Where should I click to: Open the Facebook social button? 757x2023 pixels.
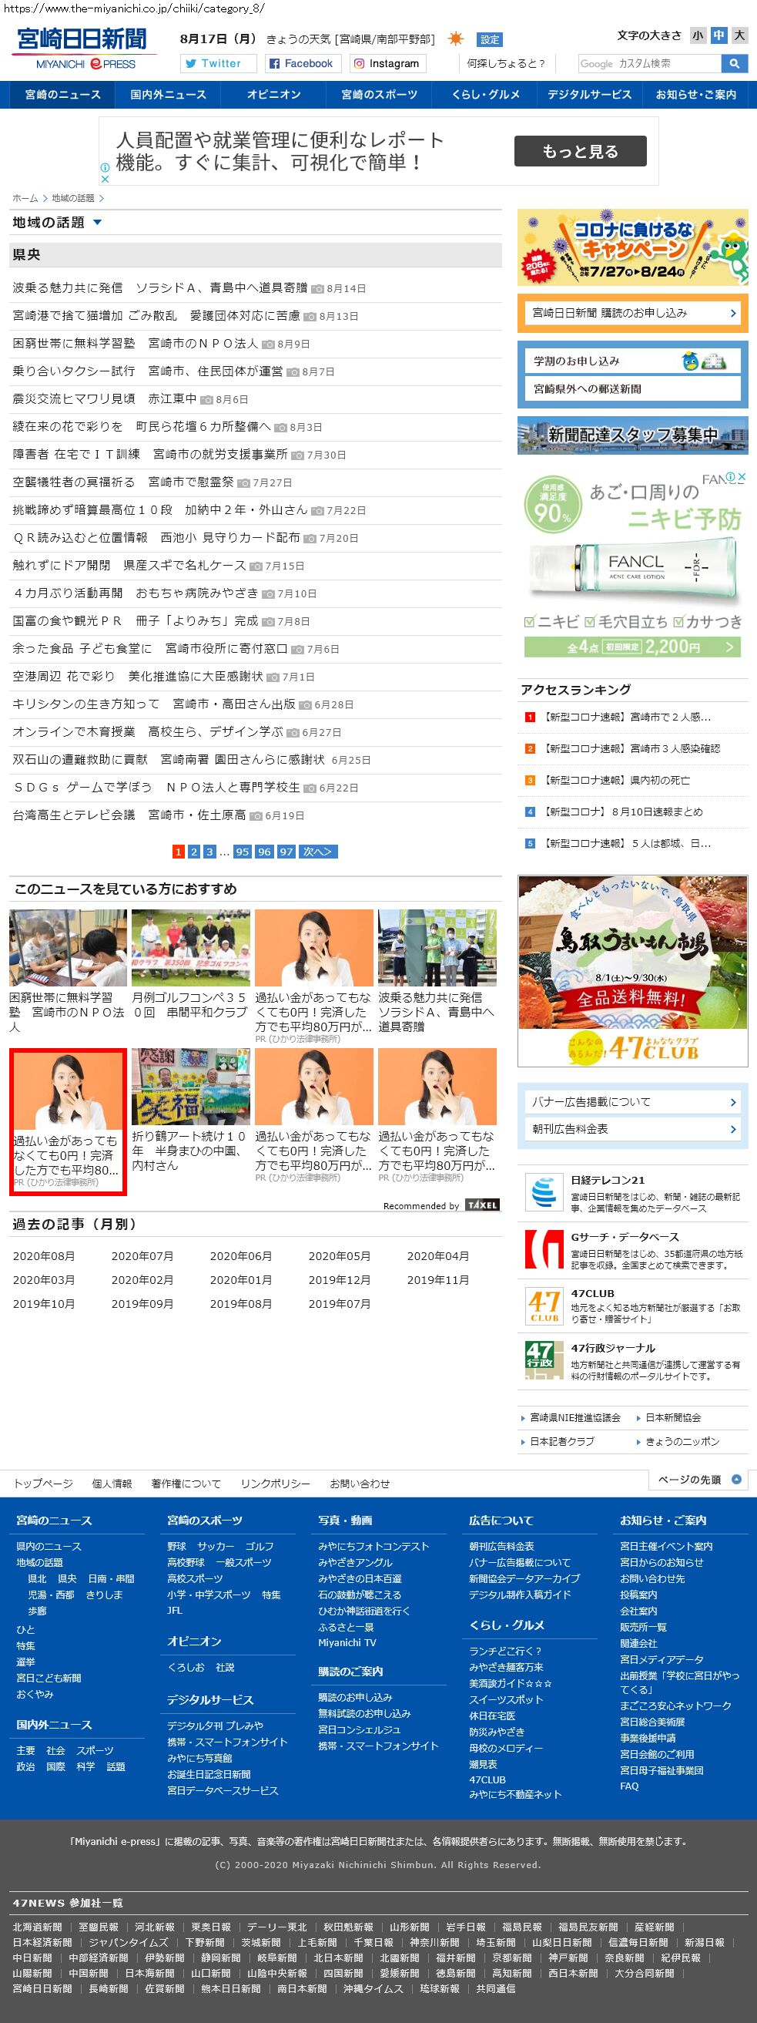coord(301,64)
